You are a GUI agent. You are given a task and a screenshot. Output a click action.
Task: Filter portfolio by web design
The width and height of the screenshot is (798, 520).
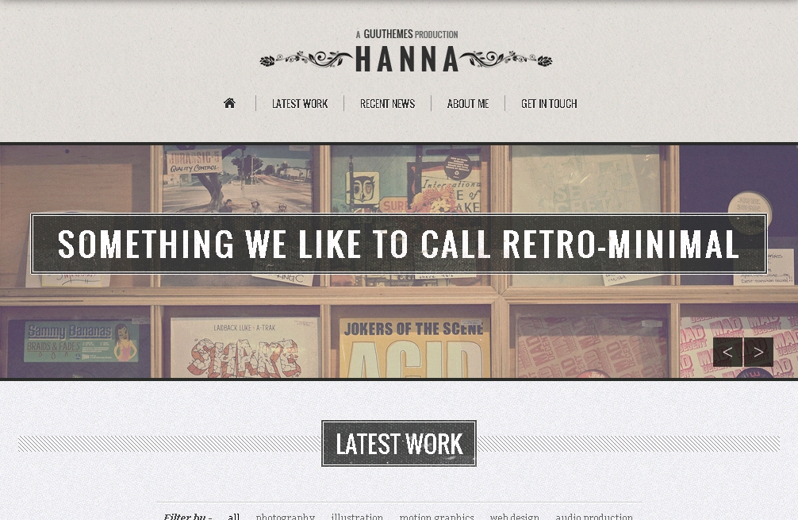(515, 516)
